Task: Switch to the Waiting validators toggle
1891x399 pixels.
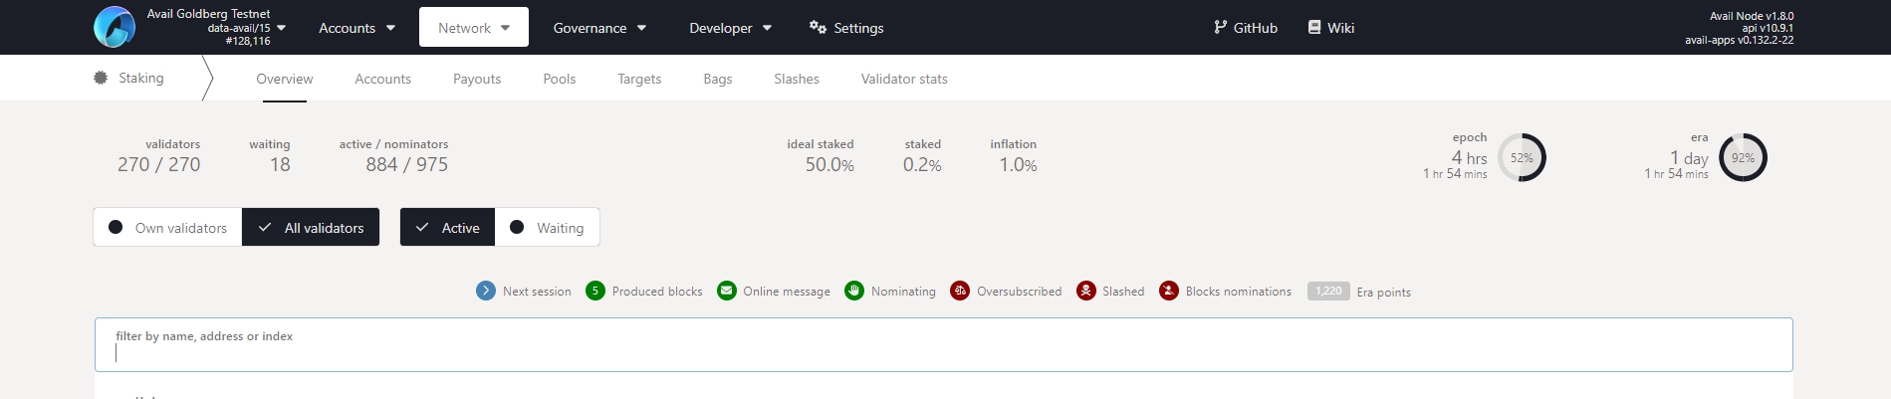Action: 548,228
